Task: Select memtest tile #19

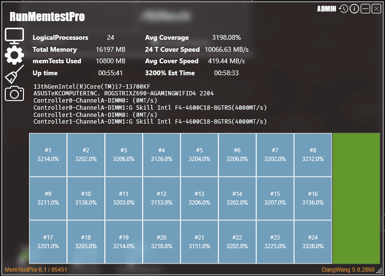Action: tap(124, 242)
